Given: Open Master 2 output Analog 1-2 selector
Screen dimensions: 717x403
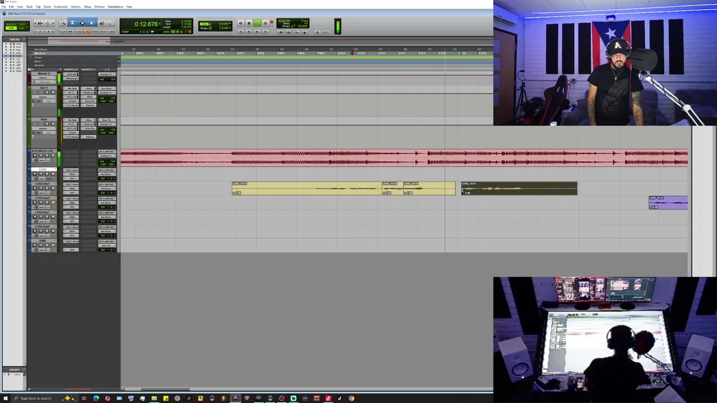Looking at the screenshot, I should click(x=107, y=74).
